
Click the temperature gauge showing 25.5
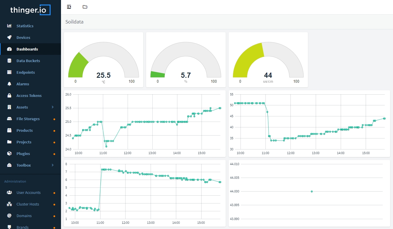click(x=103, y=59)
